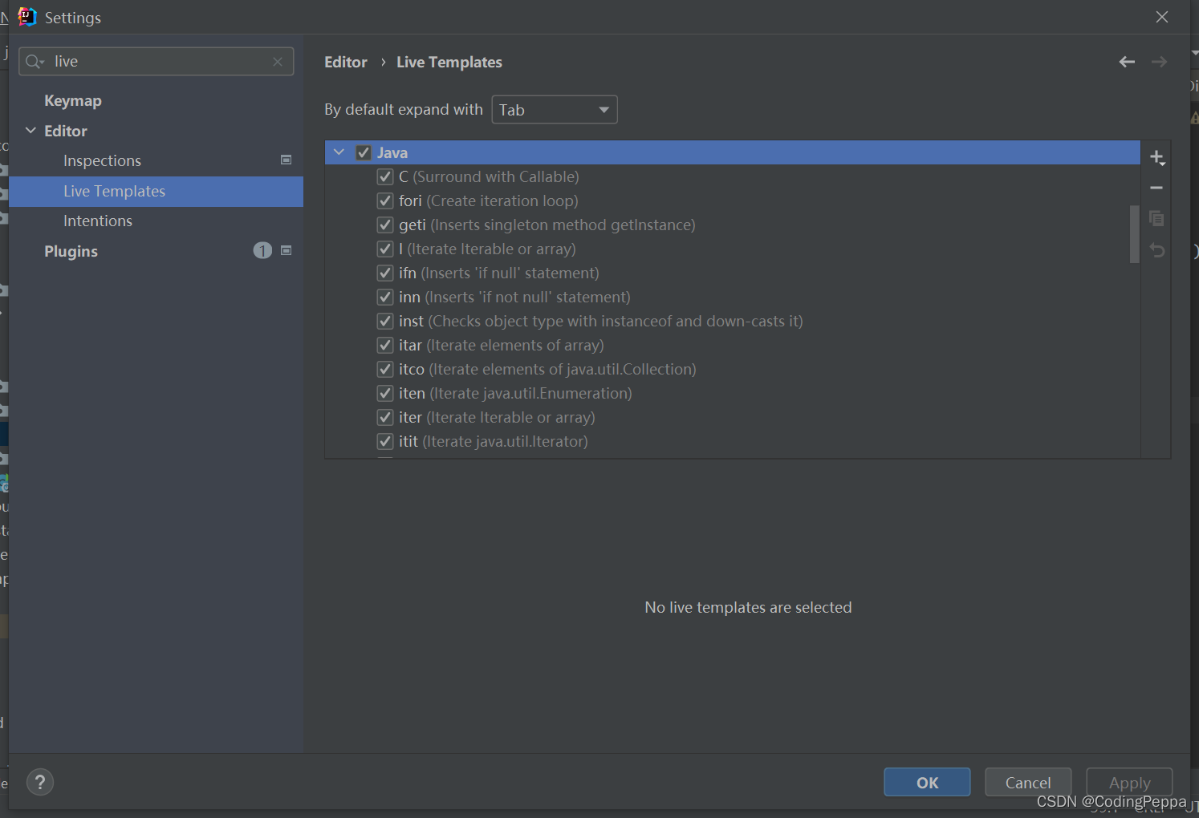Click the Inspections project-level settings icon

(286, 160)
